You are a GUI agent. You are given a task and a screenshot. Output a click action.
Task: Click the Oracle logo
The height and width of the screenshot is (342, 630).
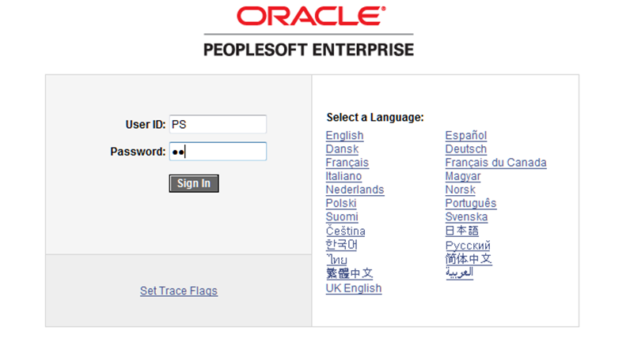coord(311,16)
